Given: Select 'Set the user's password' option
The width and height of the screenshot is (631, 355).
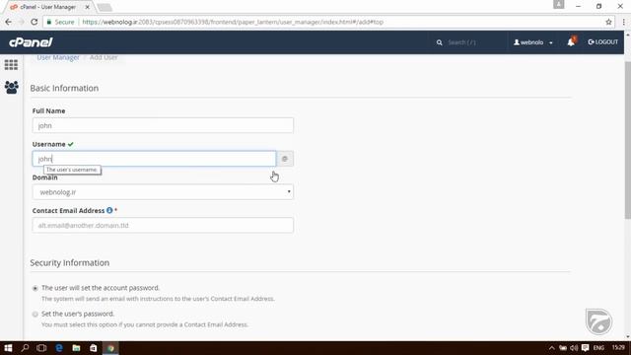Looking at the screenshot, I should pos(35,314).
